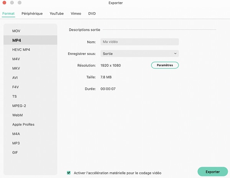Select the MP3 audio format

pos(30,143)
